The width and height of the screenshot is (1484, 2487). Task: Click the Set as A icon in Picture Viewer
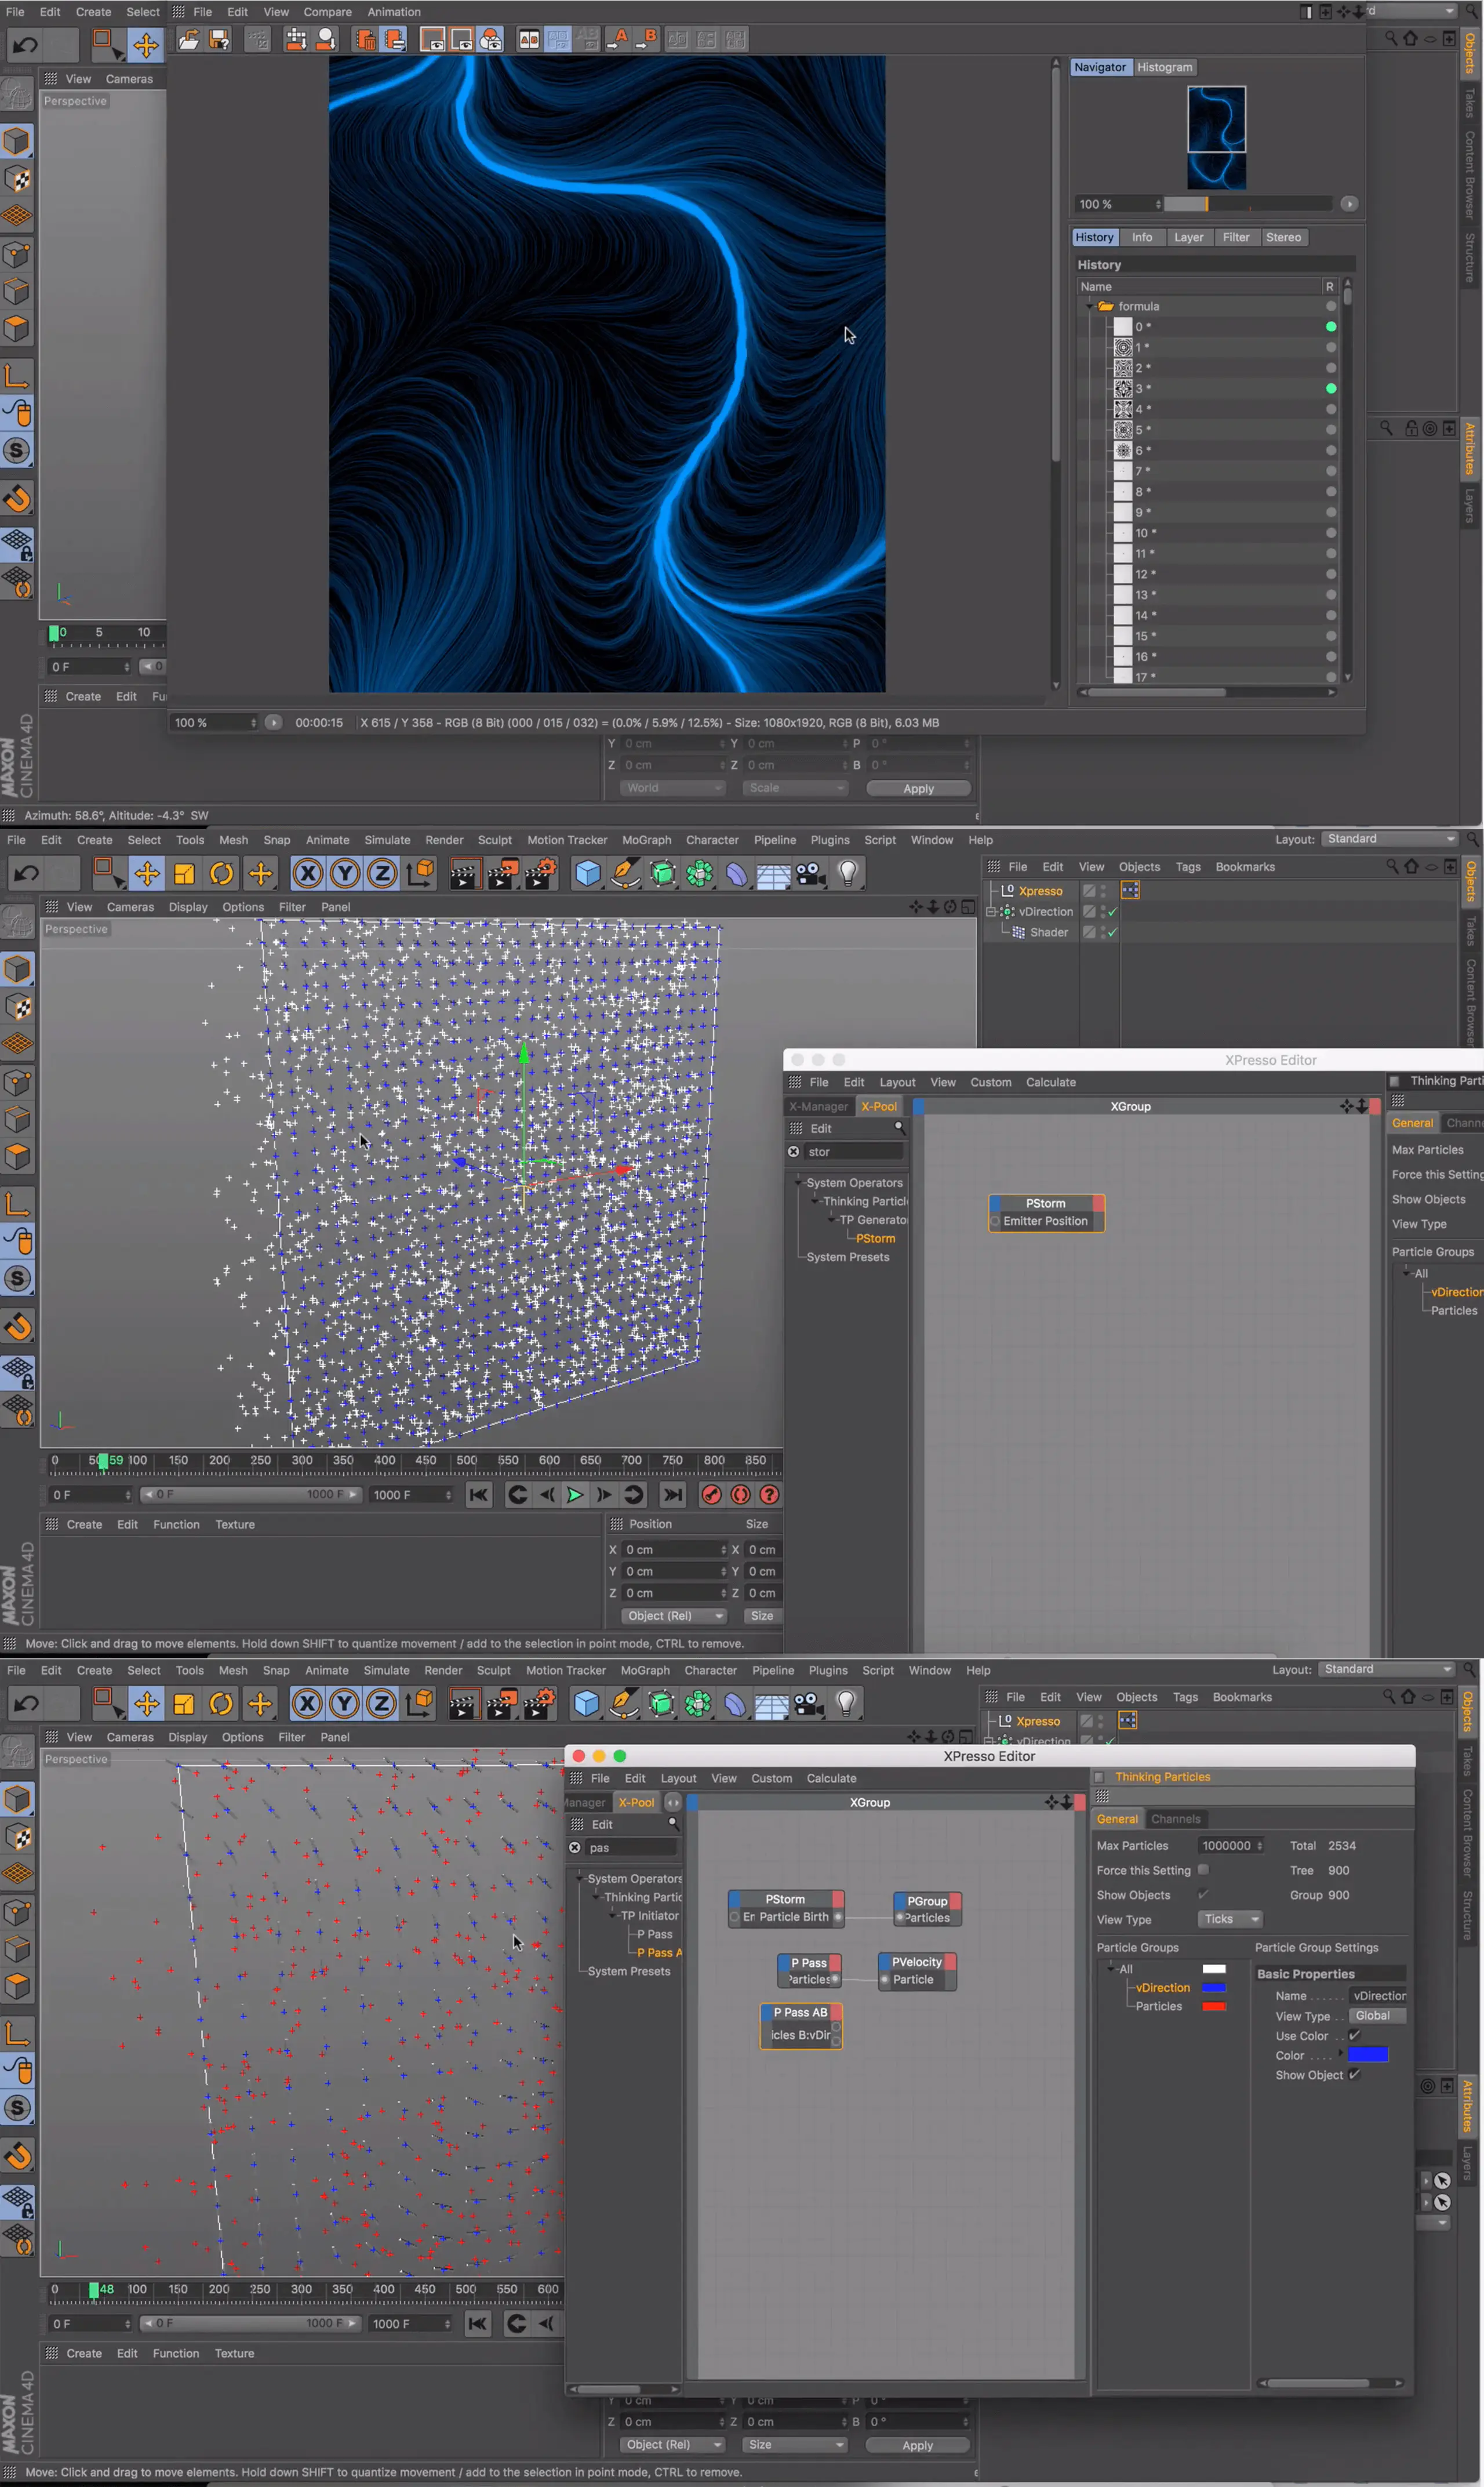[x=618, y=40]
